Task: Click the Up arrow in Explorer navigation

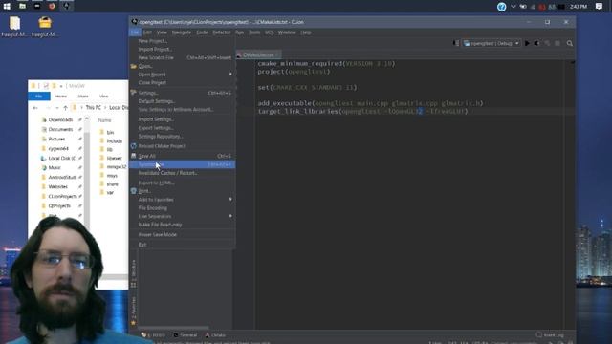Action: click(65, 108)
